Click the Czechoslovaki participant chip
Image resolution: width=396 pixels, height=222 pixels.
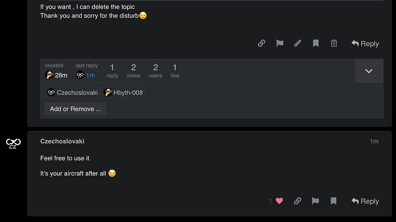(x=72, y=93)
